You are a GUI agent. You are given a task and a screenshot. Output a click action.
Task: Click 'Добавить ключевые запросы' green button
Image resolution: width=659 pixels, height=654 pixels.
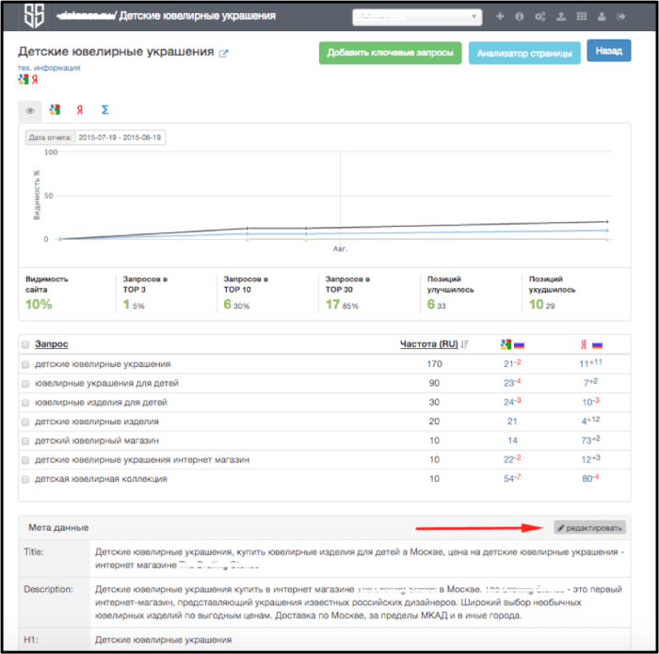(390, 53)
